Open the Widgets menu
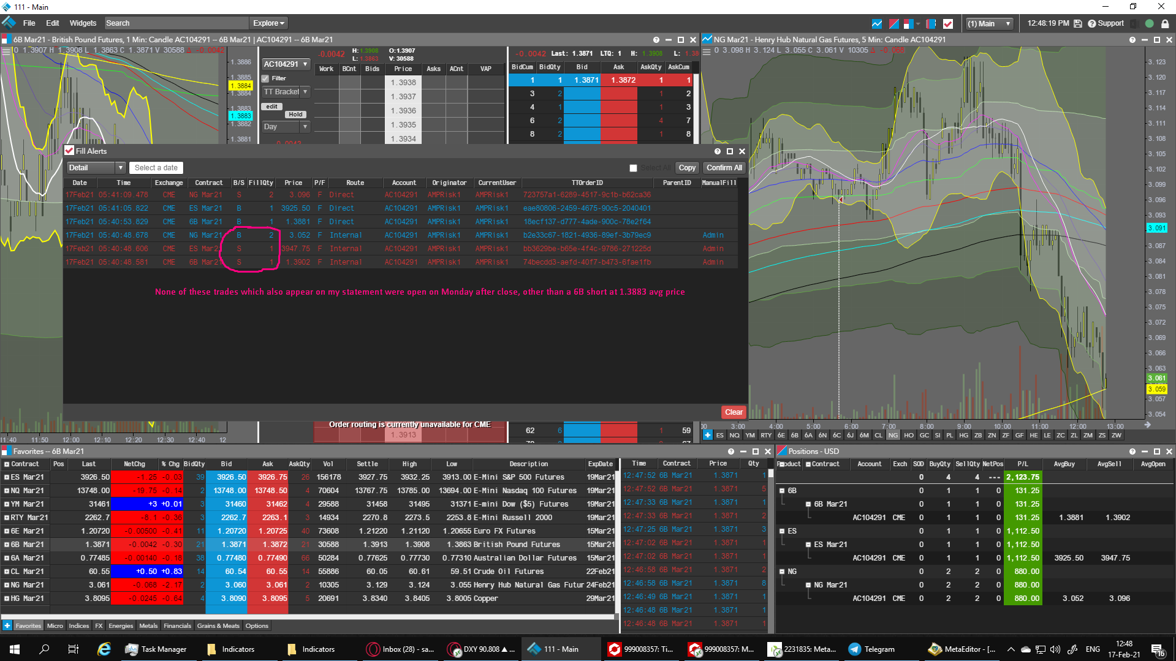Screen dimensions: 1176x661 click(x=83, y=23)
